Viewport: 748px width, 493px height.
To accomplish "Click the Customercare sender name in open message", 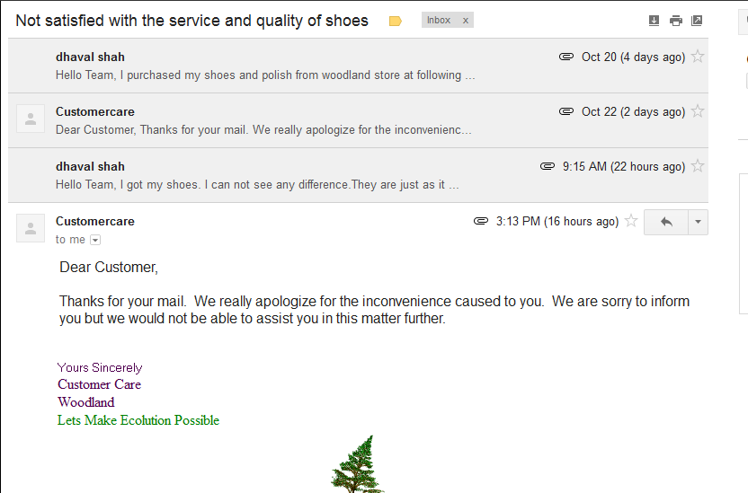I will 95,222.
